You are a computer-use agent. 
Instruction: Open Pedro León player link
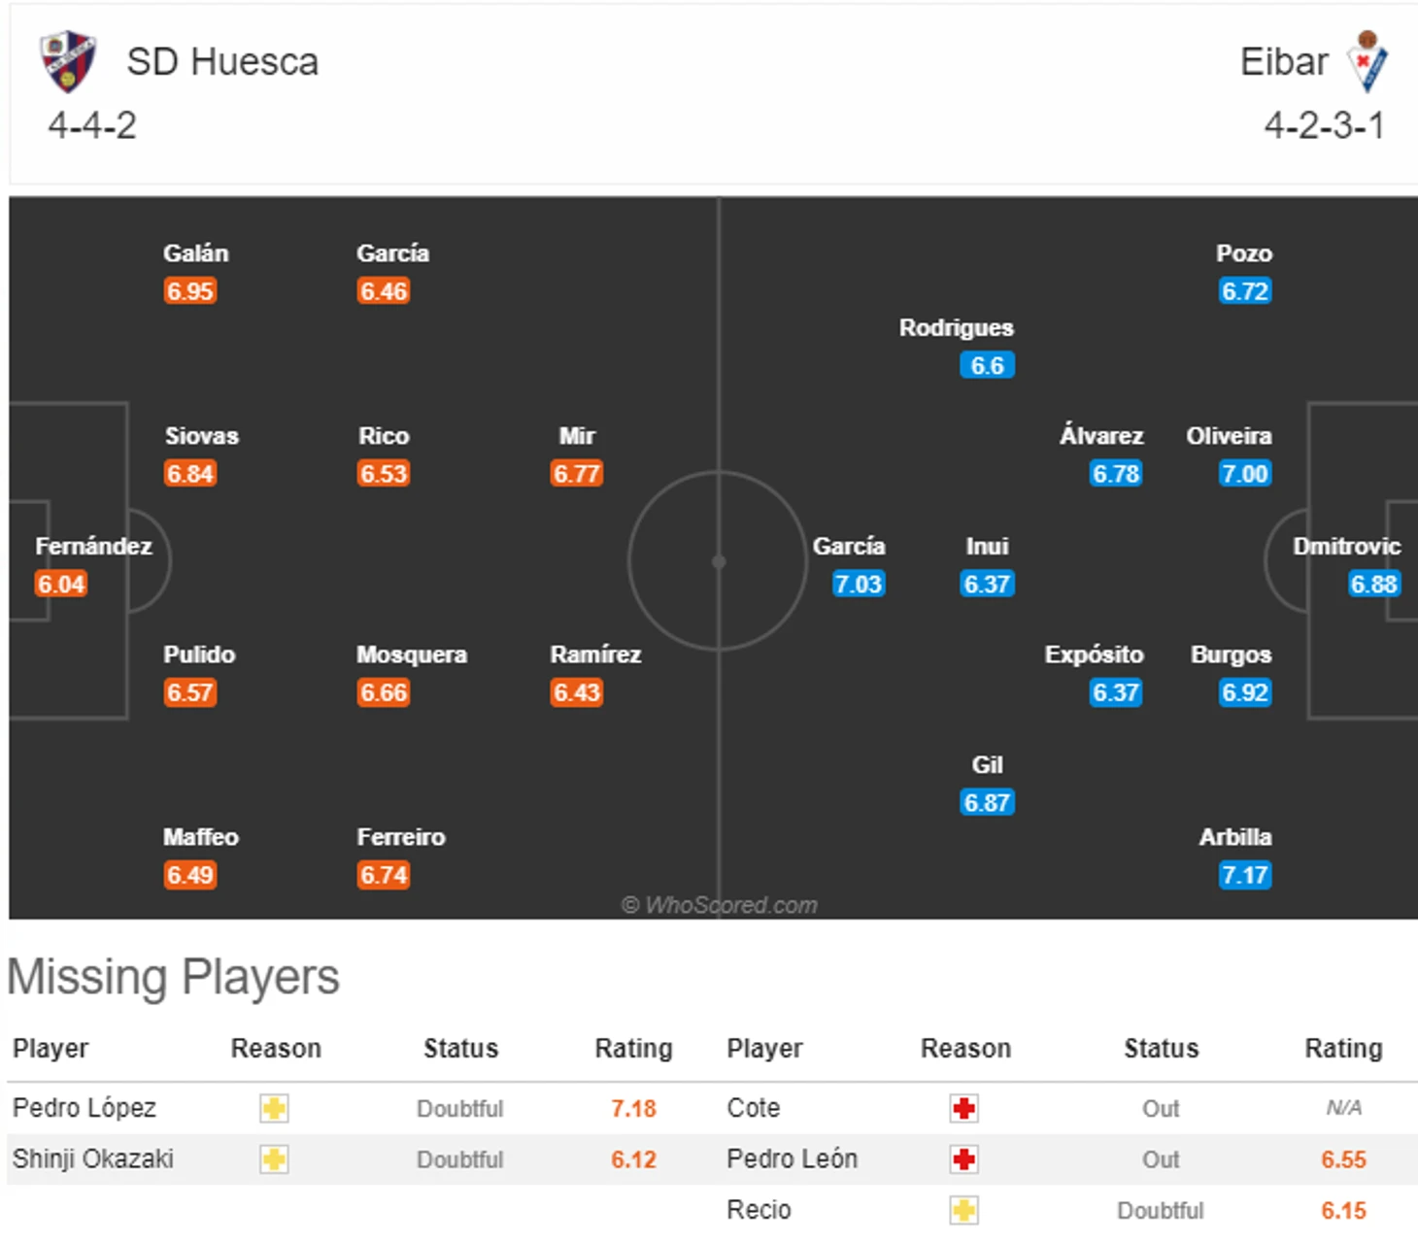[x=792, y=1159]
